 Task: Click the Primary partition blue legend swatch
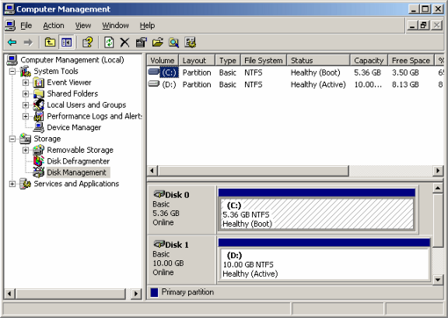pyautogui.click(x=154, y=293)
